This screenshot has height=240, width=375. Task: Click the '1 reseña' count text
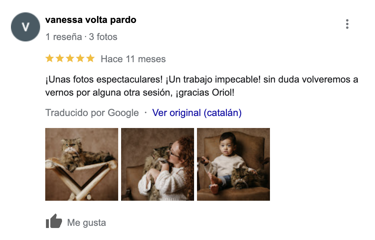point(63,37)
